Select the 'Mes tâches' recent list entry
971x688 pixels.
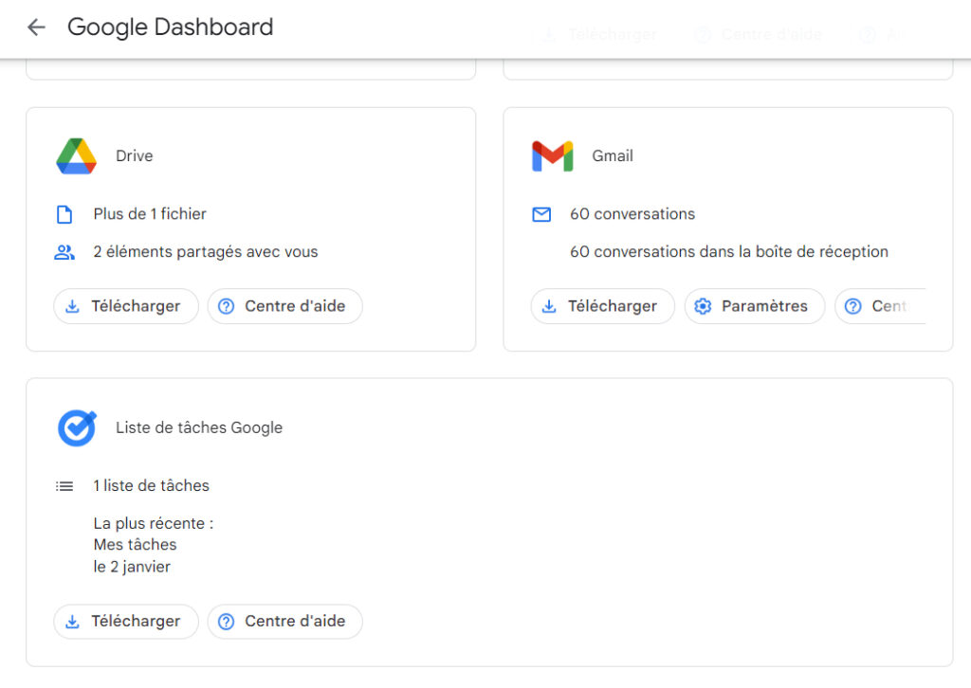pyautogui.click(x=135, y=545)
